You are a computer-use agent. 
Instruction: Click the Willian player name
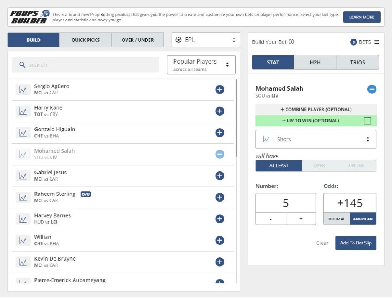(42, 237)
